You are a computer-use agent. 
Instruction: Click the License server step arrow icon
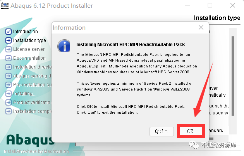click(x=9, y=49)
